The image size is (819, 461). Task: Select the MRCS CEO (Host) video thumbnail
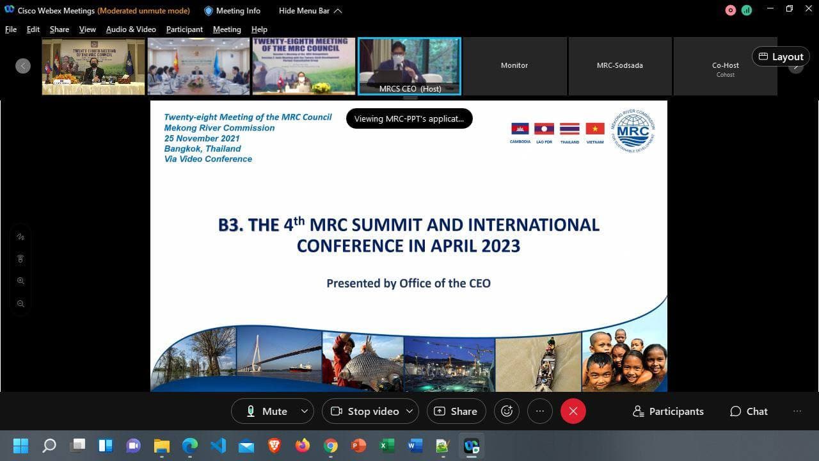point(409,66)
